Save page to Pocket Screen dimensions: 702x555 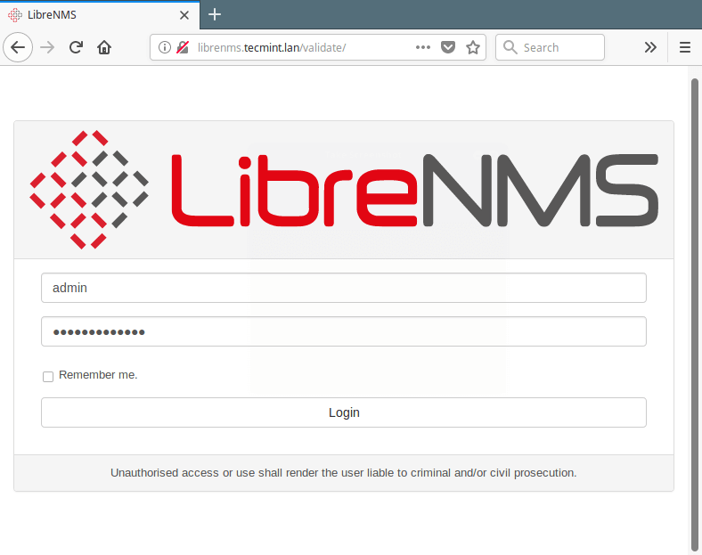(x=448, y=47)
